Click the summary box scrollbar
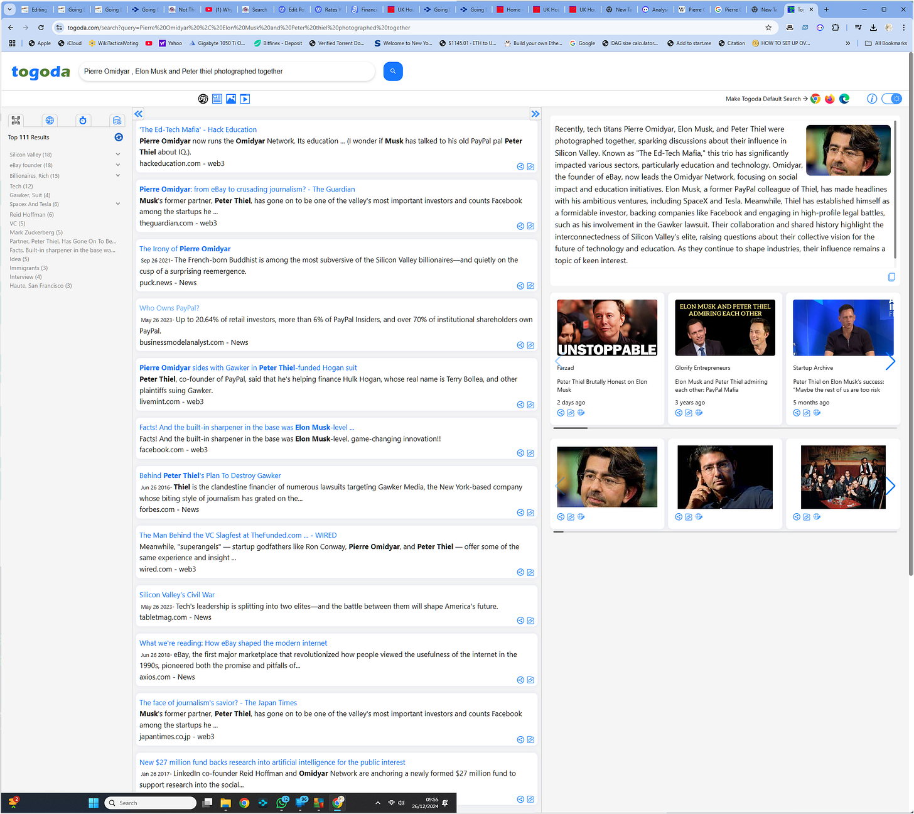Screen dimensions: 914x814 [896, 188]
